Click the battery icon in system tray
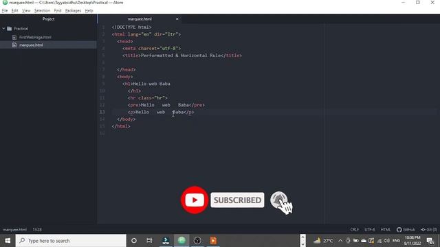Screen dimensions: 440x247 [x=356, y=241]
